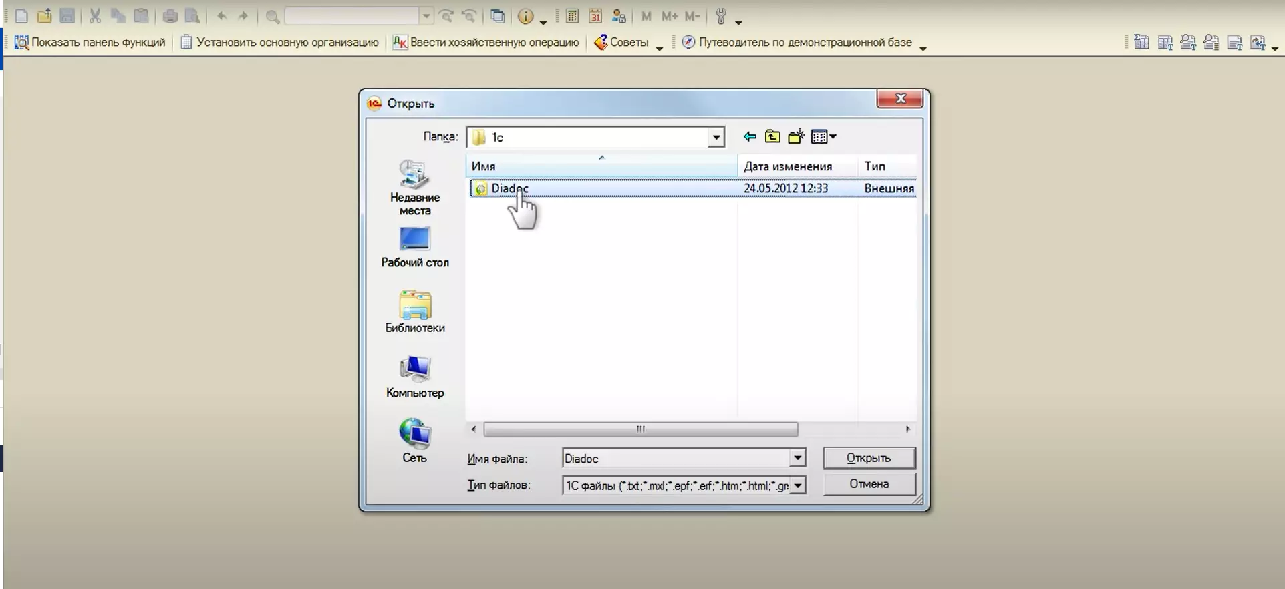
Task: Expand the search text dropdown in toolbar
Action: [426, 16]
